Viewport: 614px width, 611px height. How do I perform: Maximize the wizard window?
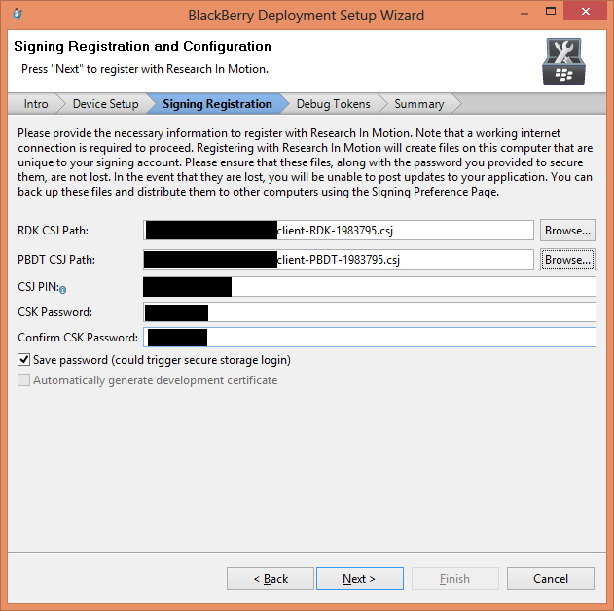[x=551, y=11]
